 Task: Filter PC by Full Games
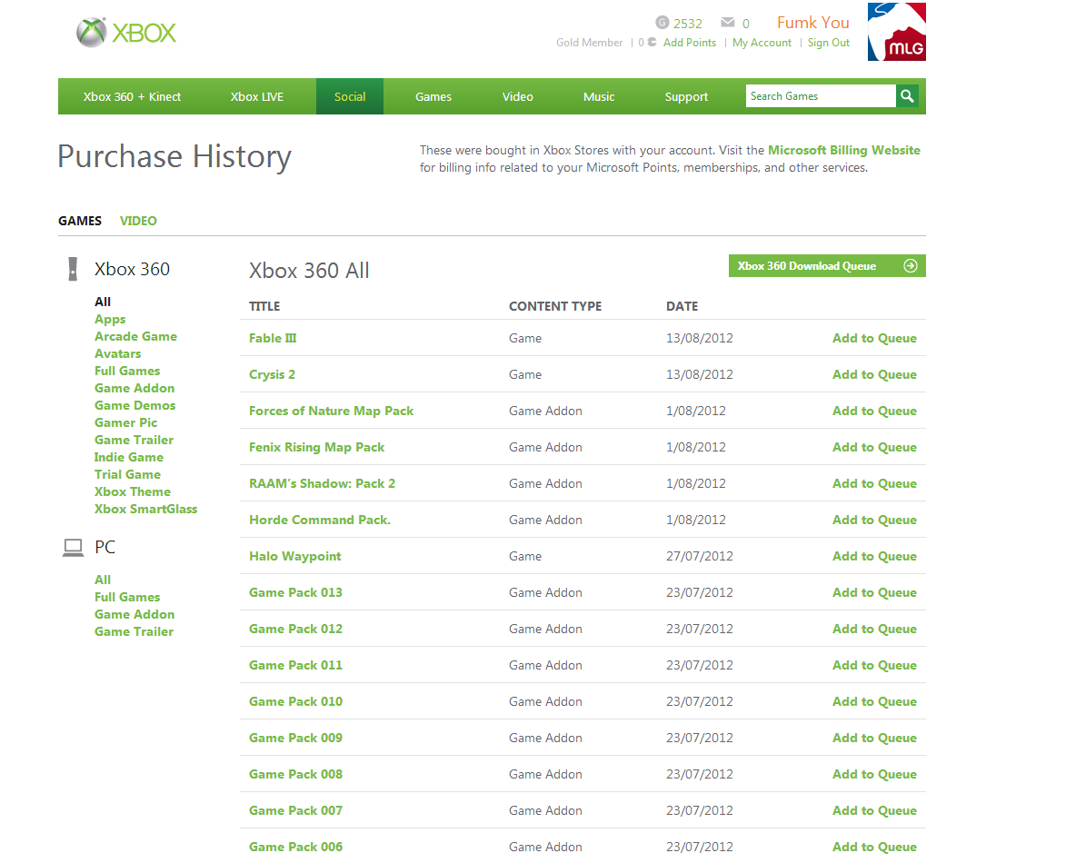(x=127, y=598)
